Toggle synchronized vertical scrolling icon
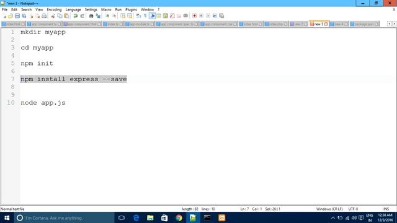397x223 pixels. [x=123, y=16]
